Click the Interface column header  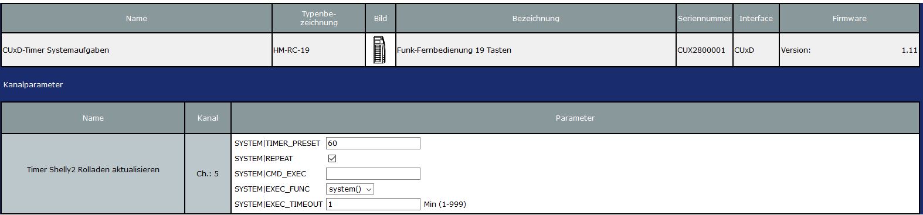(756, 19)
